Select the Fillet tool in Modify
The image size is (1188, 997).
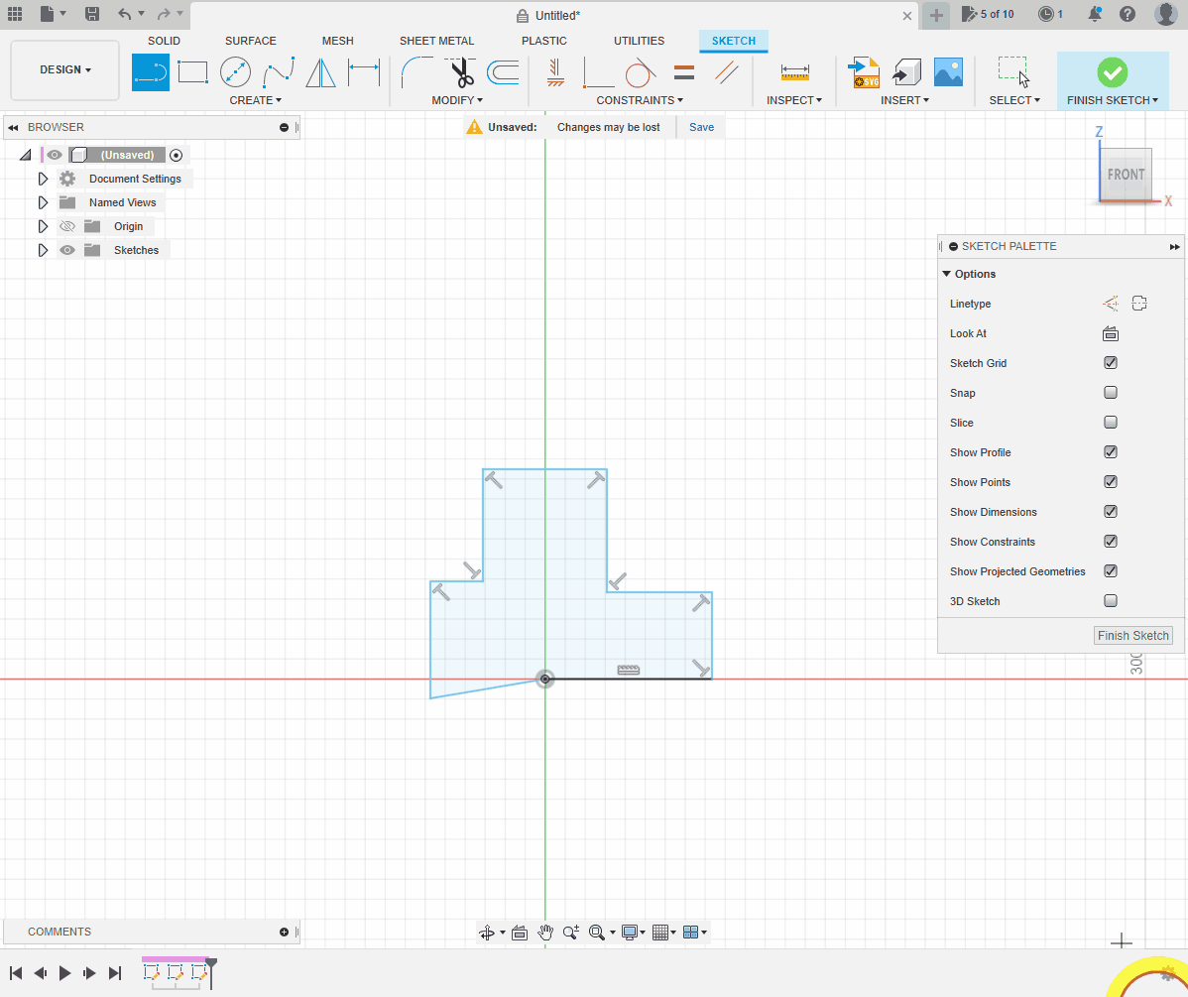[x=416, y=72]
